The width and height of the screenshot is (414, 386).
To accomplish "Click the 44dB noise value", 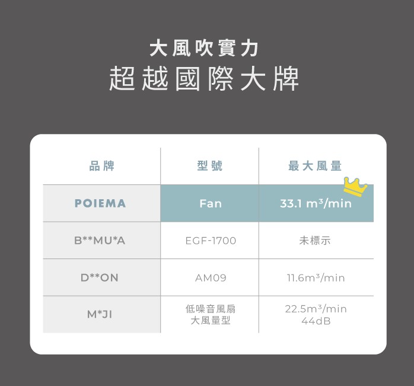I will point(316,321).
